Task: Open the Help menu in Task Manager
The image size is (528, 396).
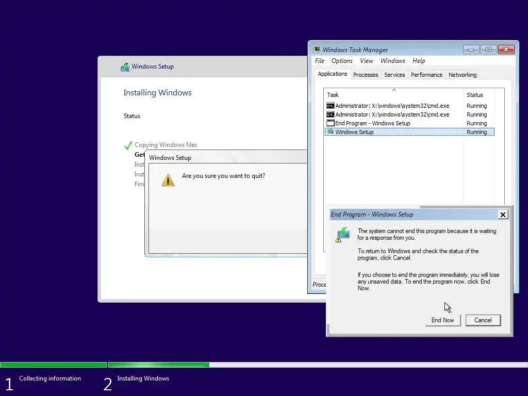Action: click(419, 61)
